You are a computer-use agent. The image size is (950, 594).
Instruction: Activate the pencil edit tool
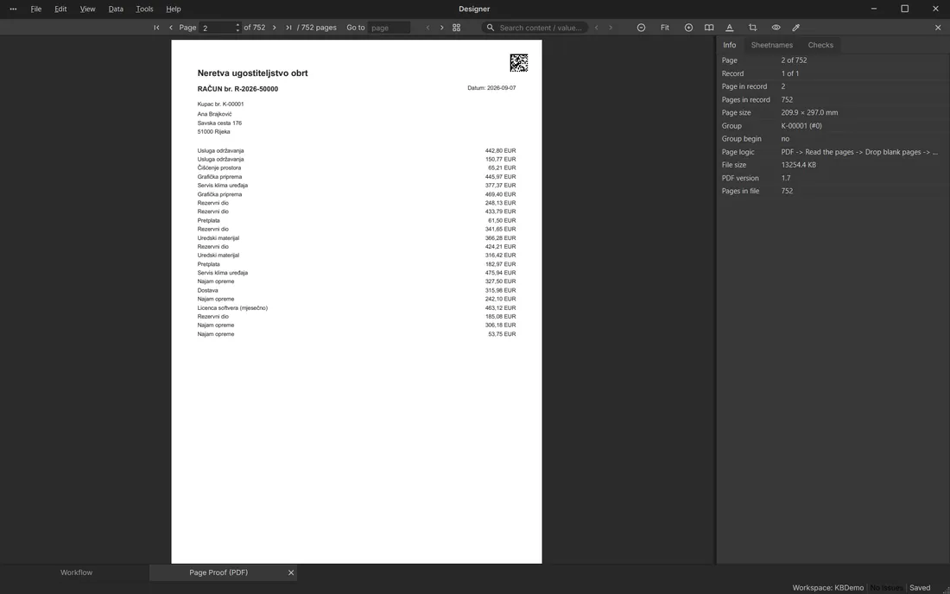pos(796,28)
